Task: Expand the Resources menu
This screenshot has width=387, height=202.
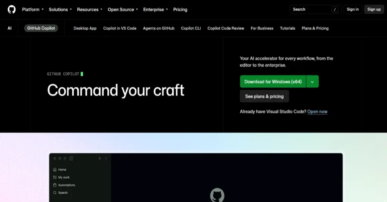Action: tap(89, 9)
